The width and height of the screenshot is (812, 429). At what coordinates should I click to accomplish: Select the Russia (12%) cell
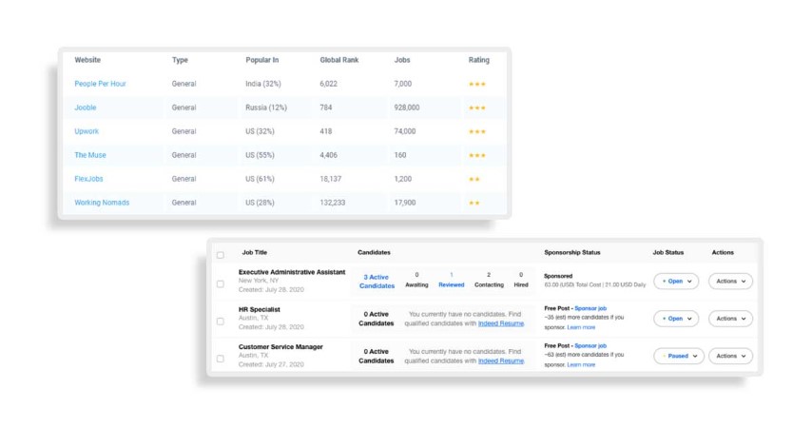click(266, 107)
